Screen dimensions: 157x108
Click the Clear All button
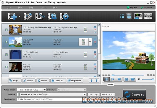(x=58, y=81)
